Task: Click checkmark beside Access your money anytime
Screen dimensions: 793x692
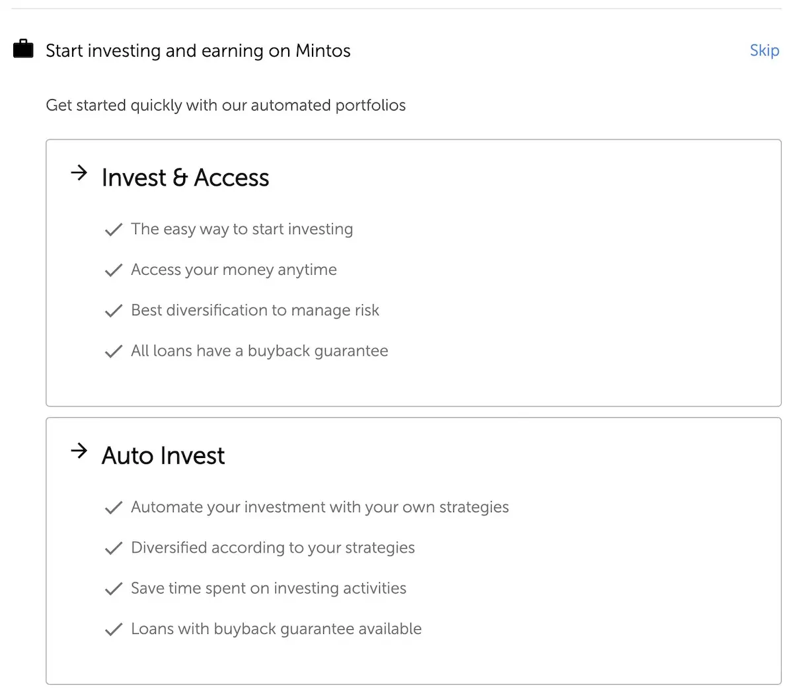Action: (x=114, y=270)
